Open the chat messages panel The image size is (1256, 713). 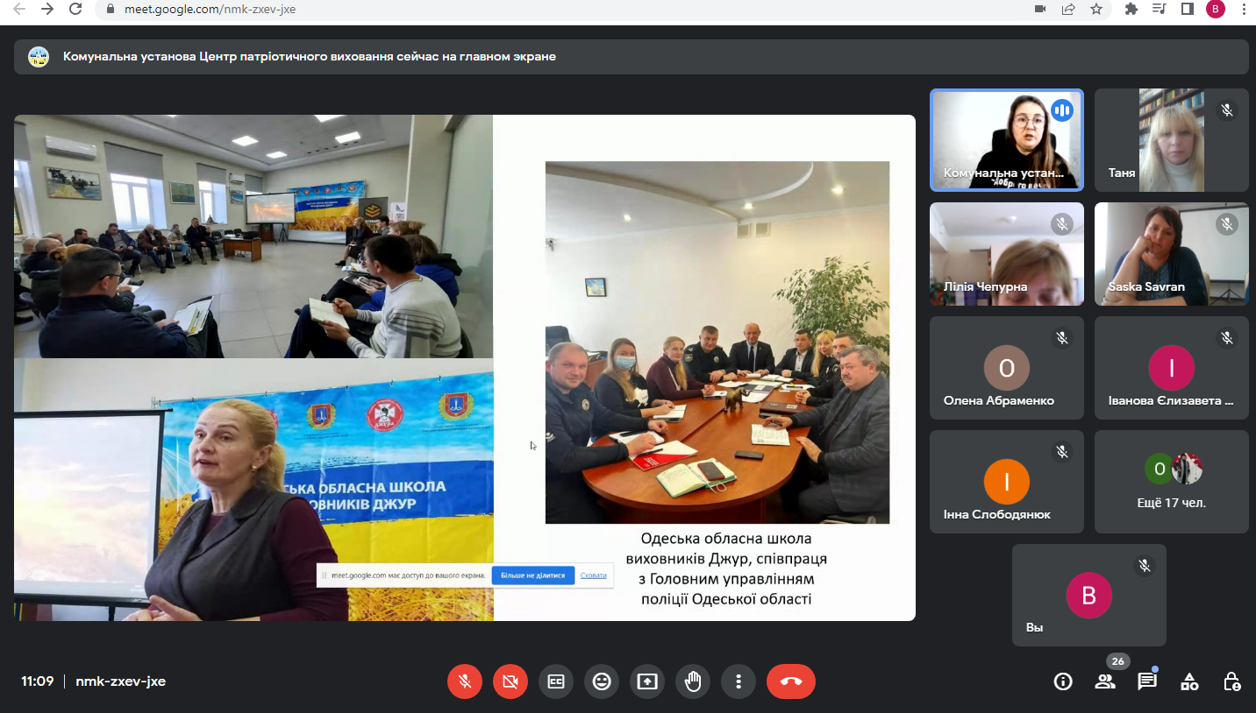pyautogui.click(x=1147, y=681)
